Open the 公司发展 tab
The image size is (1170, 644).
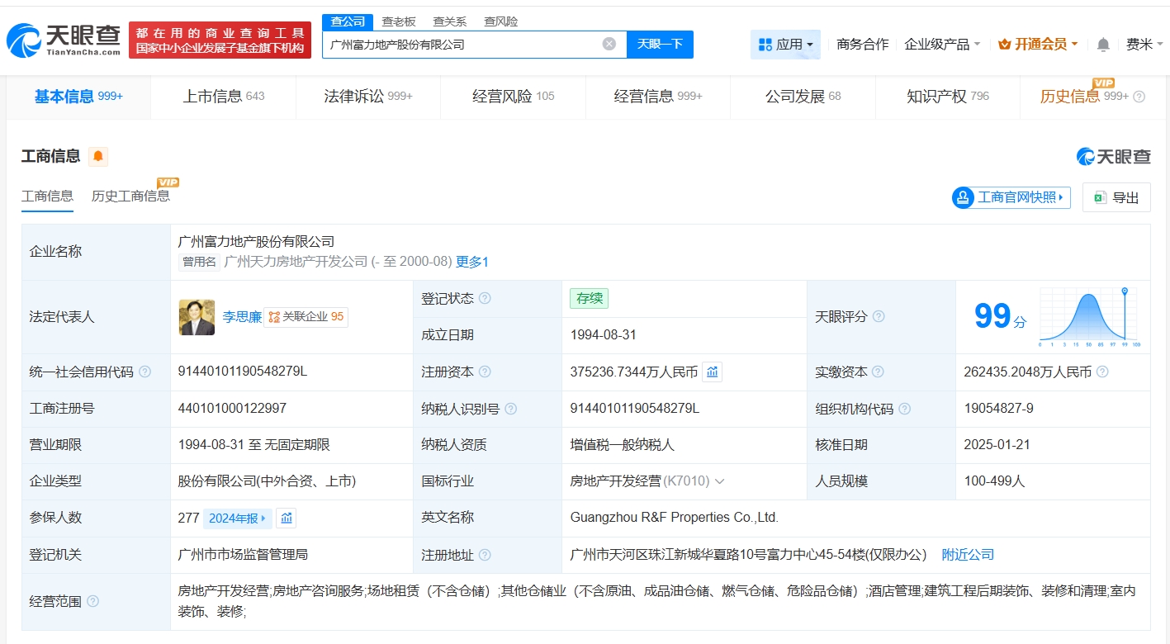tap(803, 97)
